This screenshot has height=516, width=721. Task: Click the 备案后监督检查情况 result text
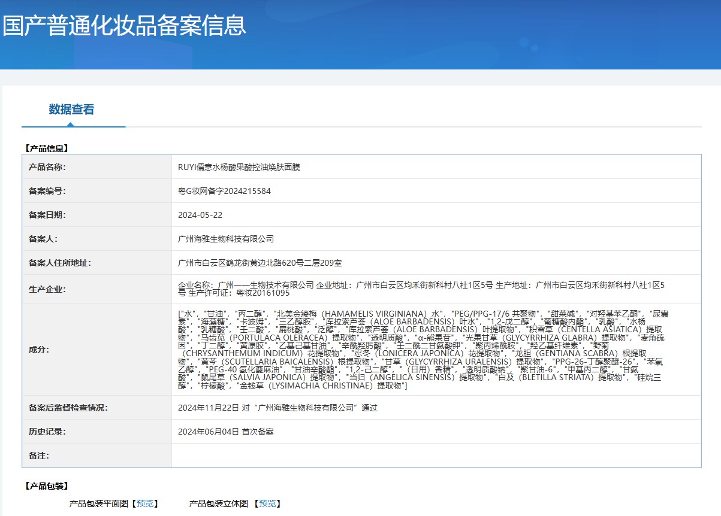(x=278, y=408)
